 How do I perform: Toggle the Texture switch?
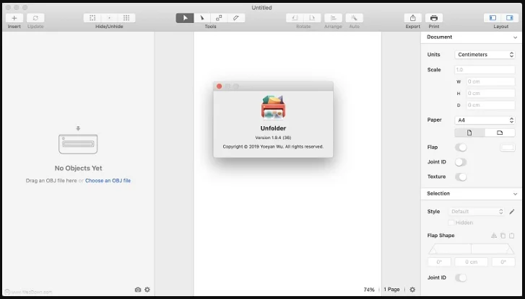coord(461,177)
